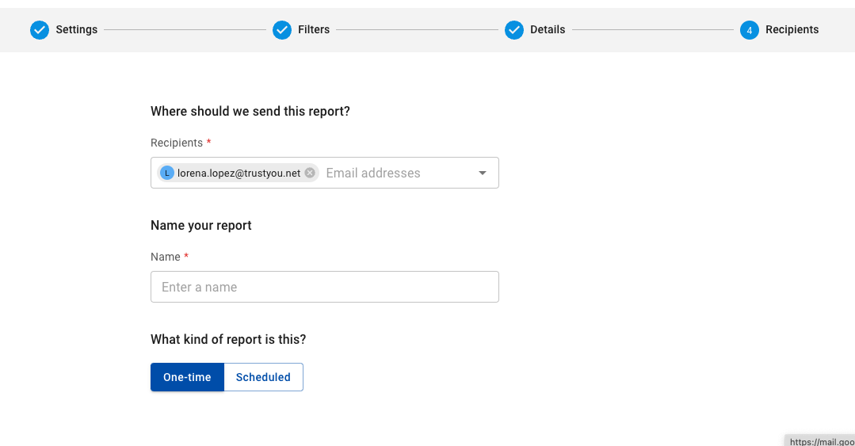
Task: Click the Details step checkmark icon
Action: tap(514, 30)
